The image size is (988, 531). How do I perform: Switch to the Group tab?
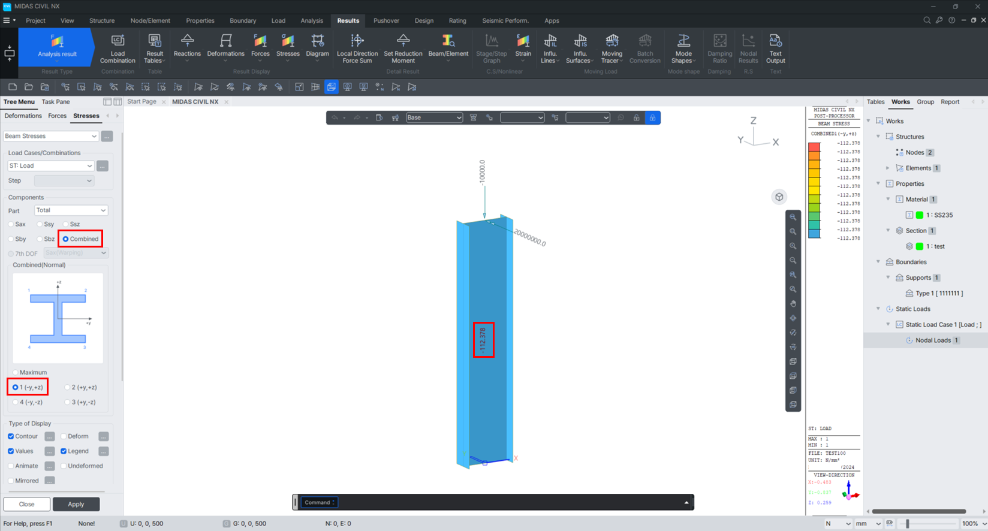pyautogui.click(x=925, y=102)
